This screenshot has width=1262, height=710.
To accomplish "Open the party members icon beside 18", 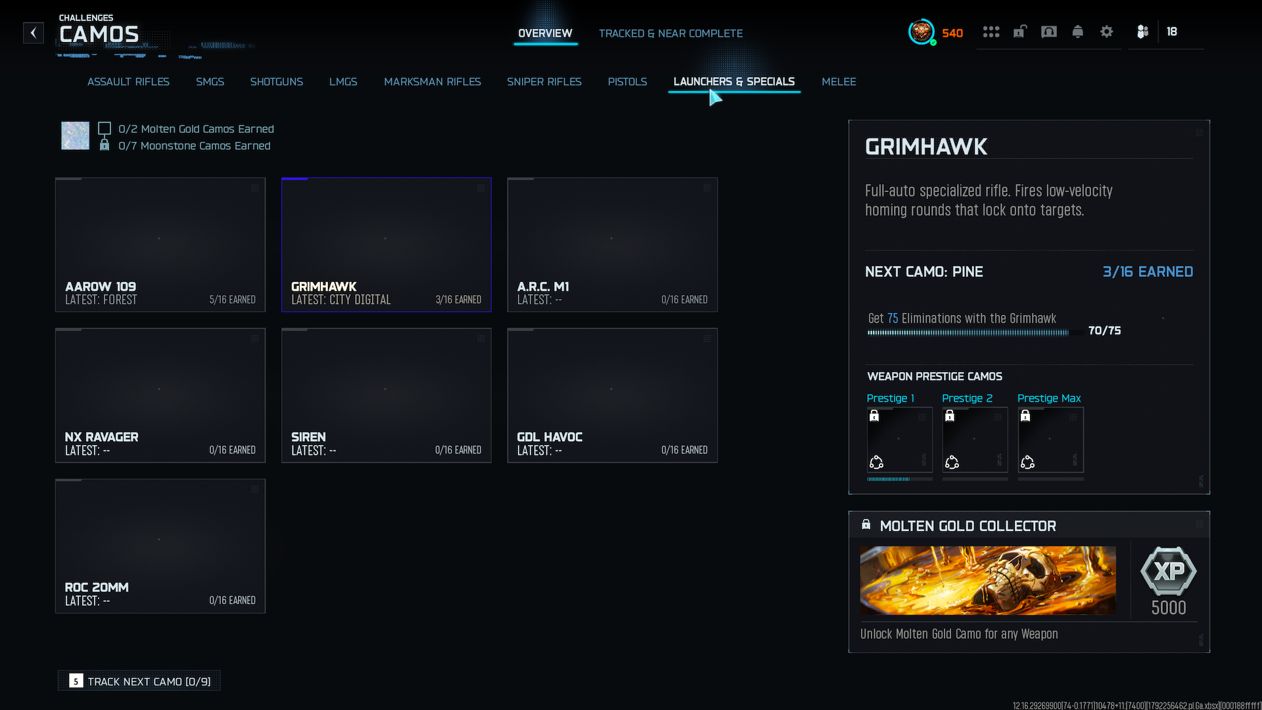I will click(x=1142, y=32).
